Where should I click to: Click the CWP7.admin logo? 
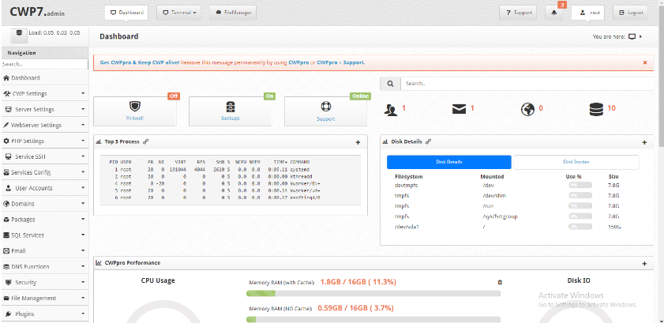click(37, 13)
